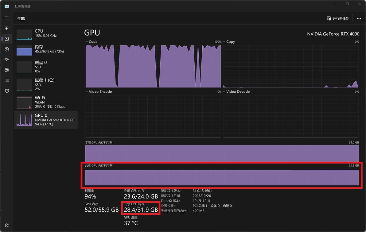Go to the Processes page icon
366x232 pixels.
click(6, 29)
